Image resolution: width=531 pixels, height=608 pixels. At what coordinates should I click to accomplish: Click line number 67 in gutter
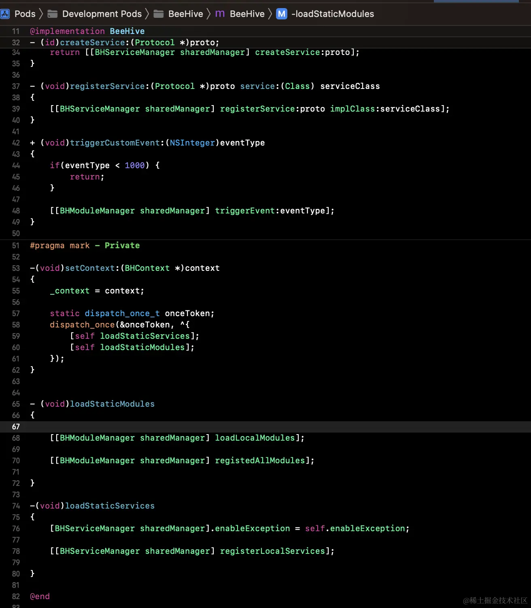click(16, 427)
